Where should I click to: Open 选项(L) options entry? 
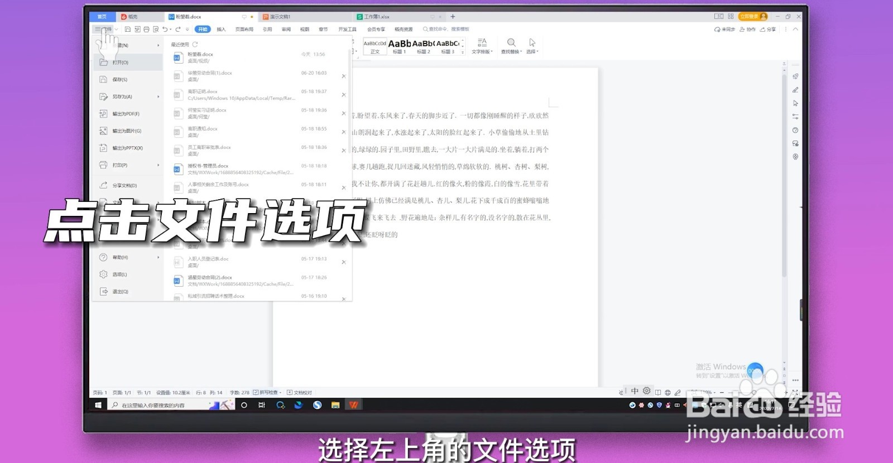tap(128, 274)
